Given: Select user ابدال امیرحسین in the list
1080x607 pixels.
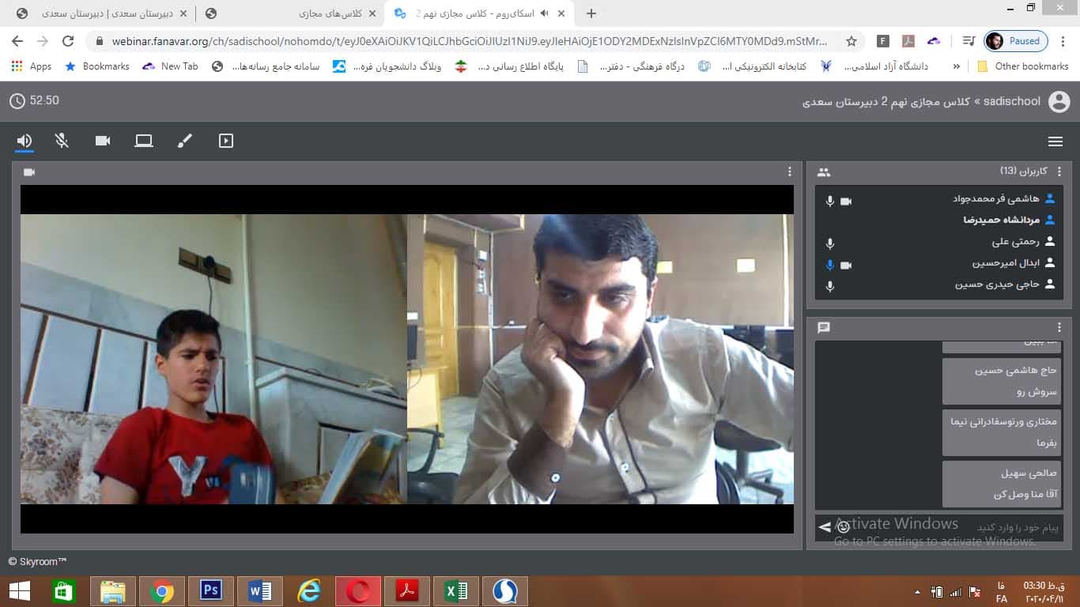Looking at the screenshot, I should point(1006,263).
